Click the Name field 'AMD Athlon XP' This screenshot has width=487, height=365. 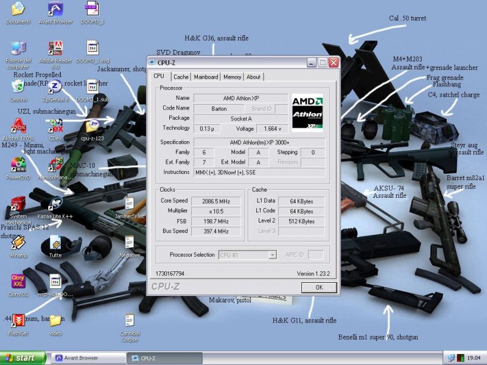click(x=240, y=99)
